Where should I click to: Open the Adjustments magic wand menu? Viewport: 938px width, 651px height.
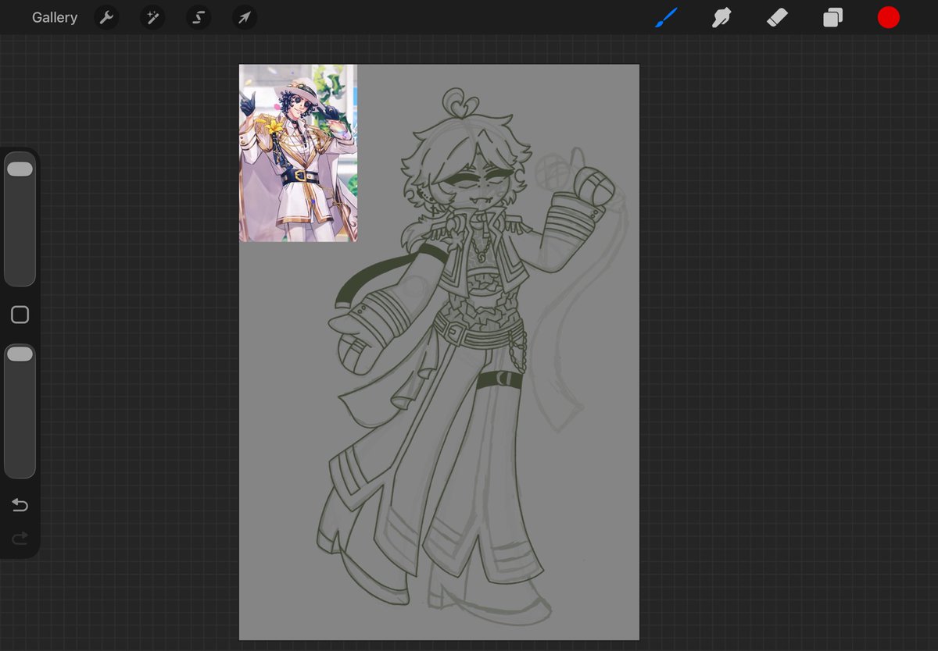coord(152,17)
